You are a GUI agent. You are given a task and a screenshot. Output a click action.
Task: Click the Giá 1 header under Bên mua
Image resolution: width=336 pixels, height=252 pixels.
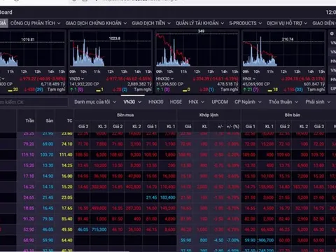coord(152,127)
